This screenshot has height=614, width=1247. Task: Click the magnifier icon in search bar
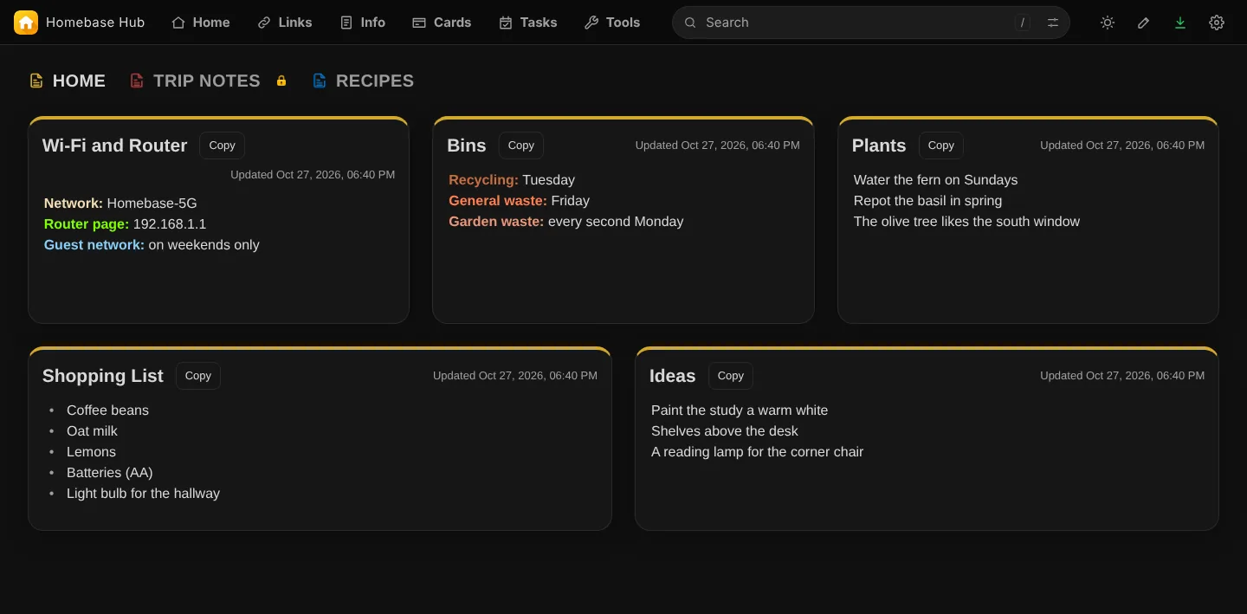pyautogui.click(x=690, y=23)
